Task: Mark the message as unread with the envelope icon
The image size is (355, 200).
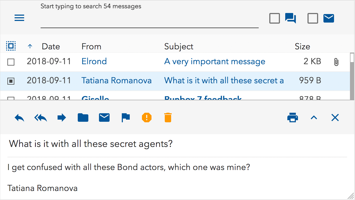Action: click(x=104, y=118)
